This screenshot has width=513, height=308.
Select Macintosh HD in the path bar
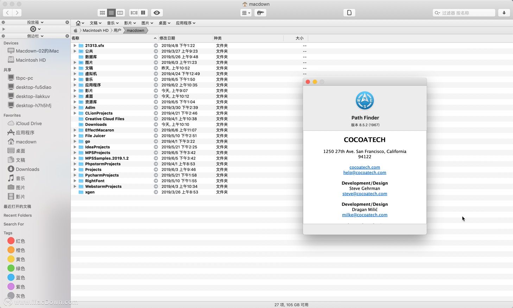(x=95, y=30)
